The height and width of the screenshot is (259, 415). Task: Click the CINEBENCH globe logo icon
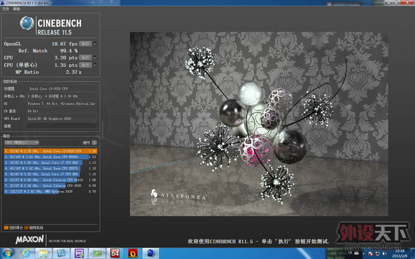tap(27, 23)
